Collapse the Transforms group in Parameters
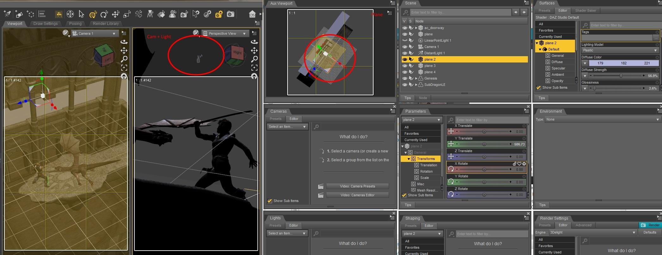 click(409, 159)
